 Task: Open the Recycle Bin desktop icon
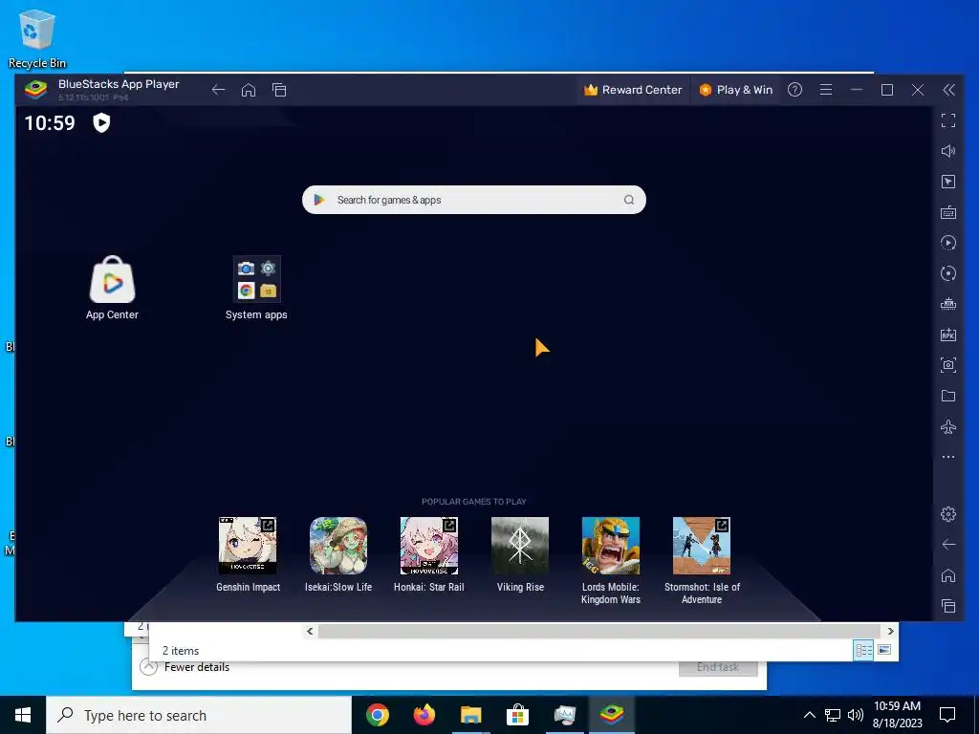[37, 38]
